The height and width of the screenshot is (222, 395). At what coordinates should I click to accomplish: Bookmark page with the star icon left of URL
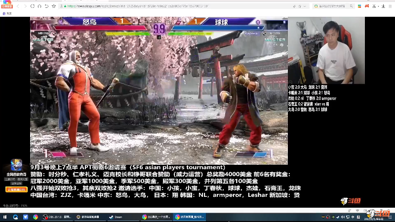(54, 6)
